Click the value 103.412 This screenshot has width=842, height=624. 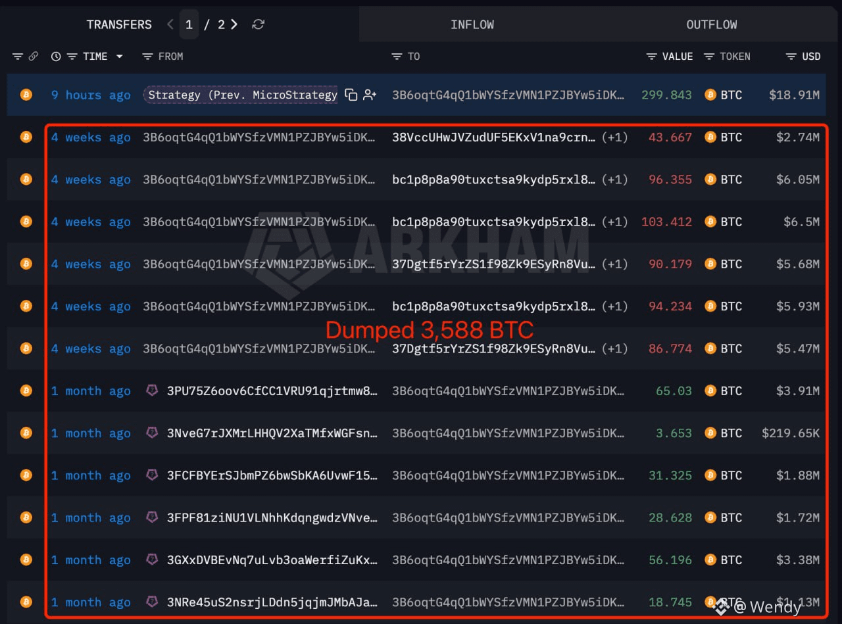click(x=666, y=222)
